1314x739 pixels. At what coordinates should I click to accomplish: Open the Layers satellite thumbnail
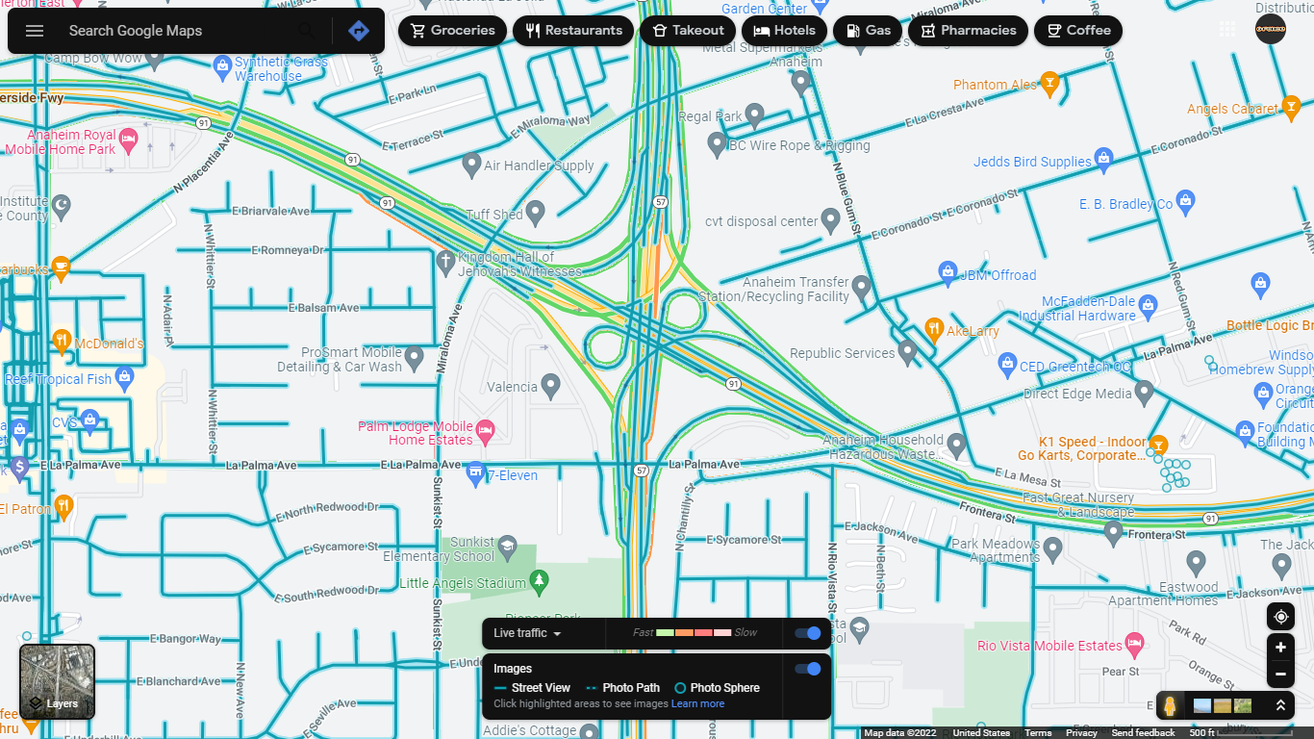click(57, 681)
